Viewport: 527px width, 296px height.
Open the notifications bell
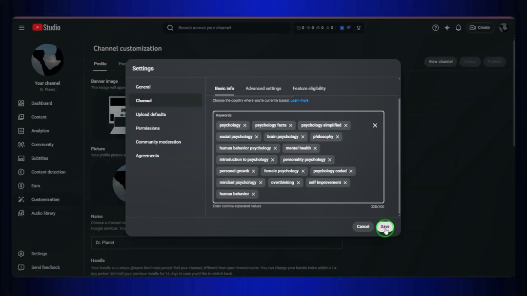coord(458,28)
